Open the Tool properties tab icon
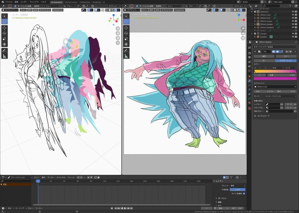This screenshot has height=213, width=299. (x=249, y=48)
